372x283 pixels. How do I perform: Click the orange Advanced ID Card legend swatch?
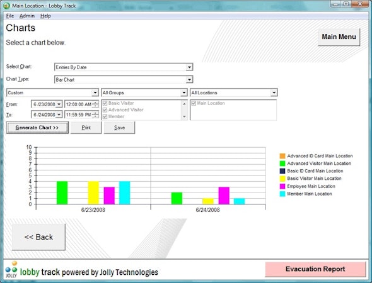tap(282, 156)
